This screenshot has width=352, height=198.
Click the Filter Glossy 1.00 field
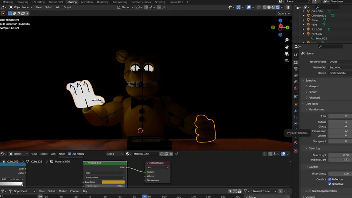coord(340,173)
